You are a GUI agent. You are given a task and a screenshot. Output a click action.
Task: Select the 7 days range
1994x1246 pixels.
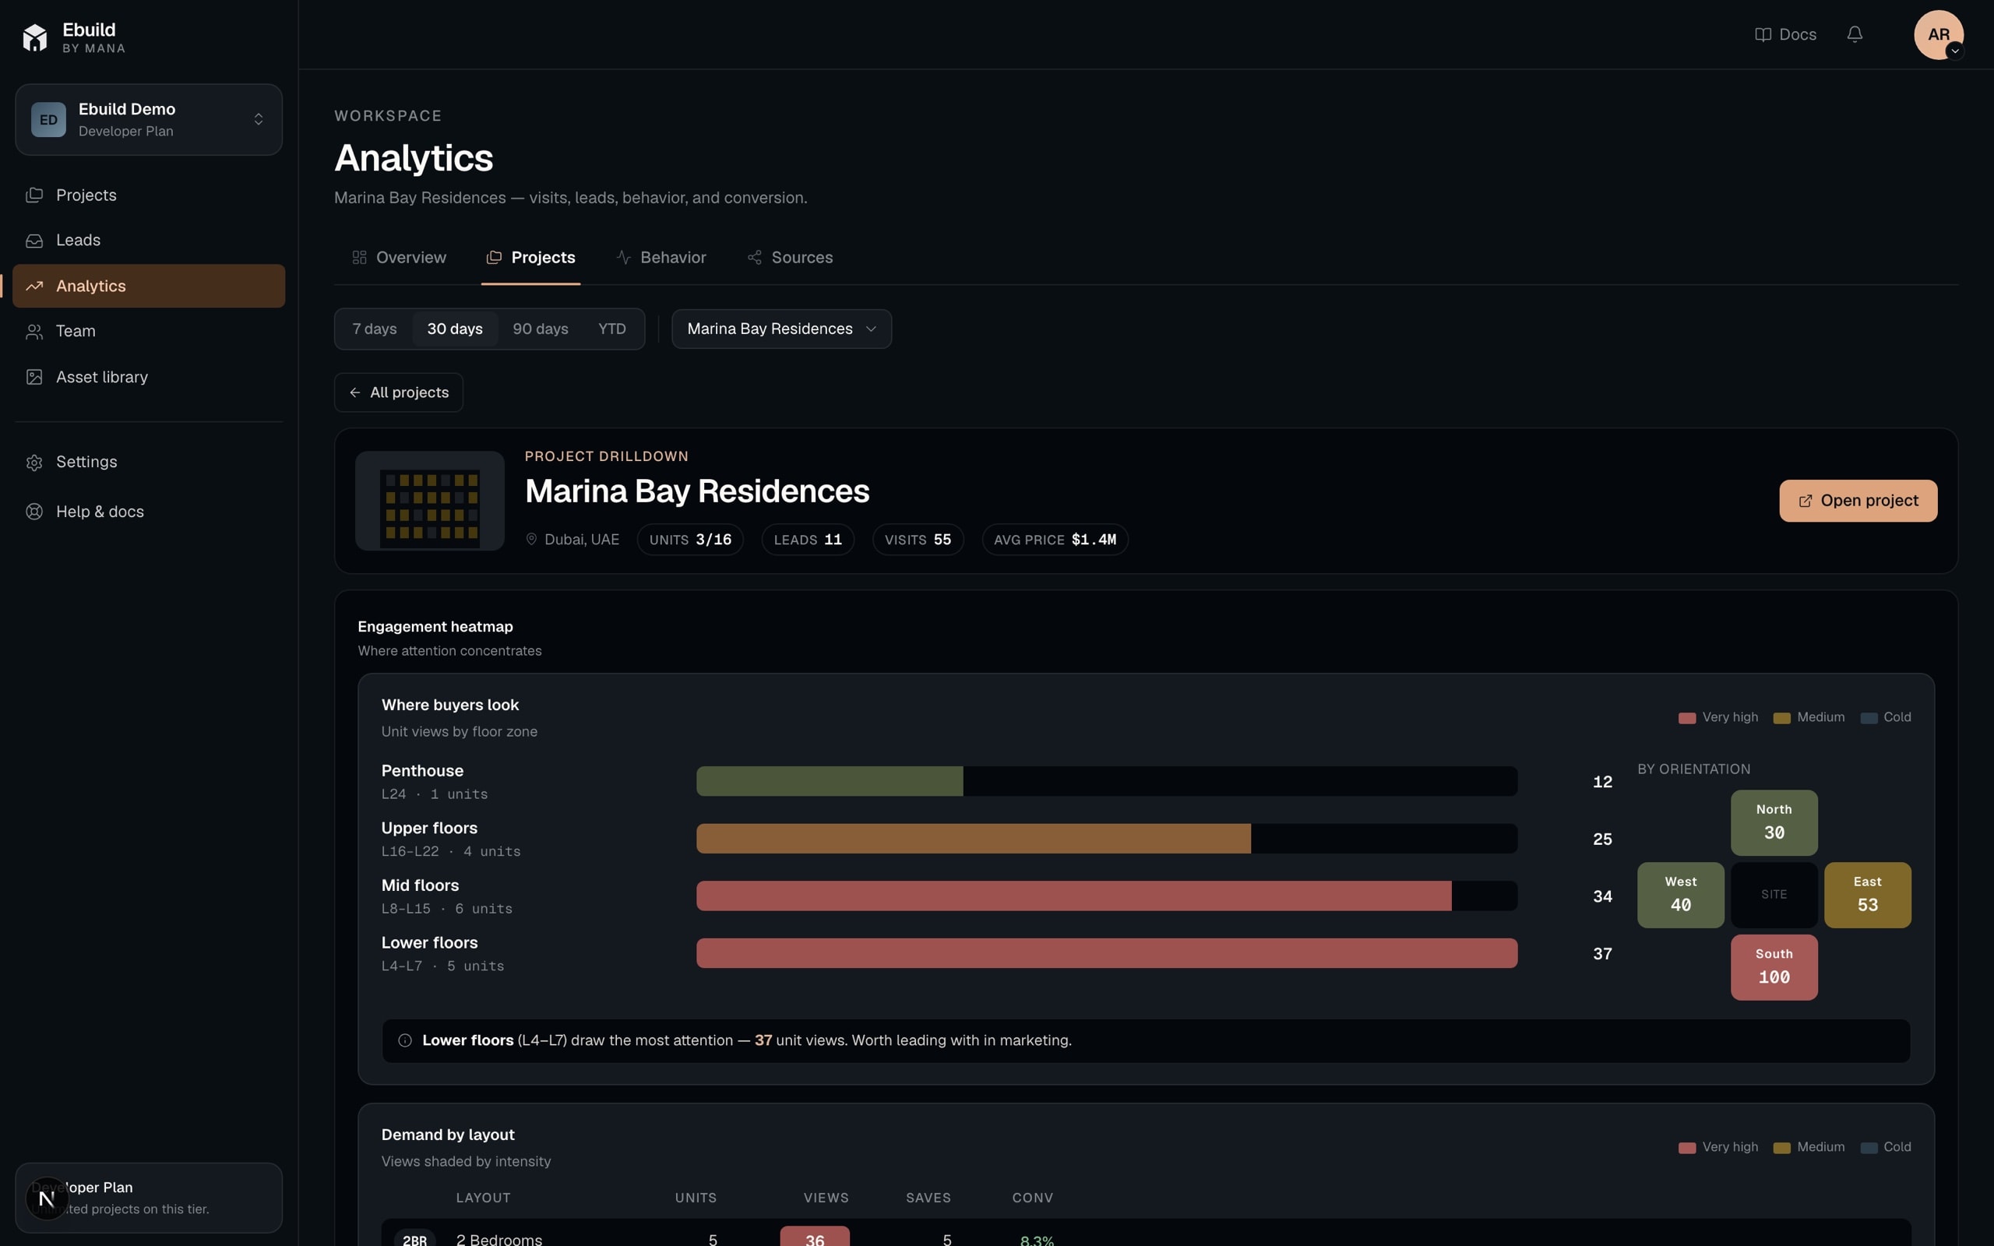click(375, 329)
